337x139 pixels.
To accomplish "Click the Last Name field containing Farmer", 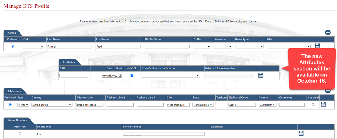I will (x=69, y=47).
